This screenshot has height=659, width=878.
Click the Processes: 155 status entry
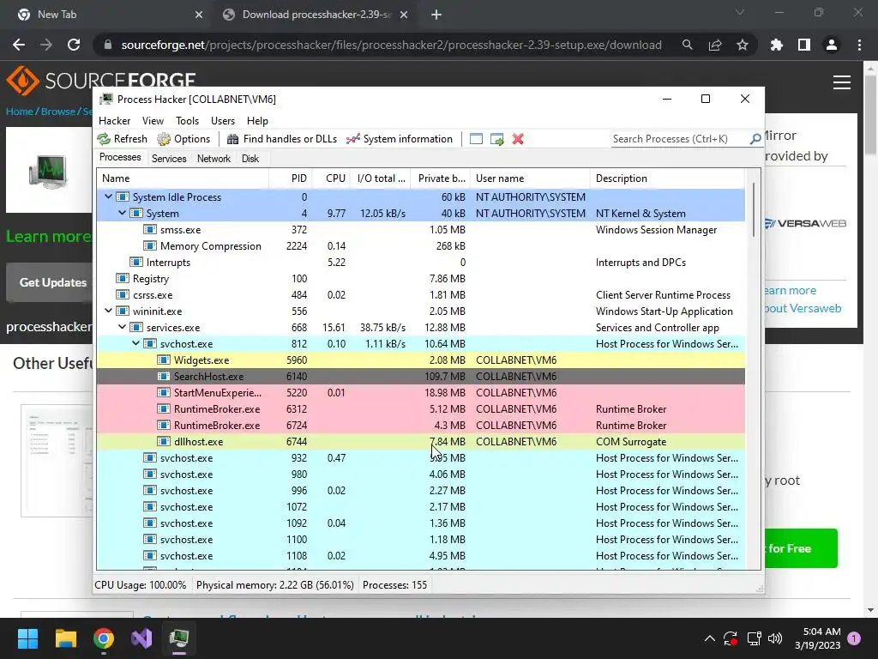(x=394, y=585)
